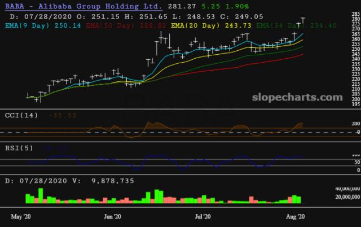Click the latest price bar near 280
Image resolution: width=361 pixels, height=227 pixels.
point(303,20)
